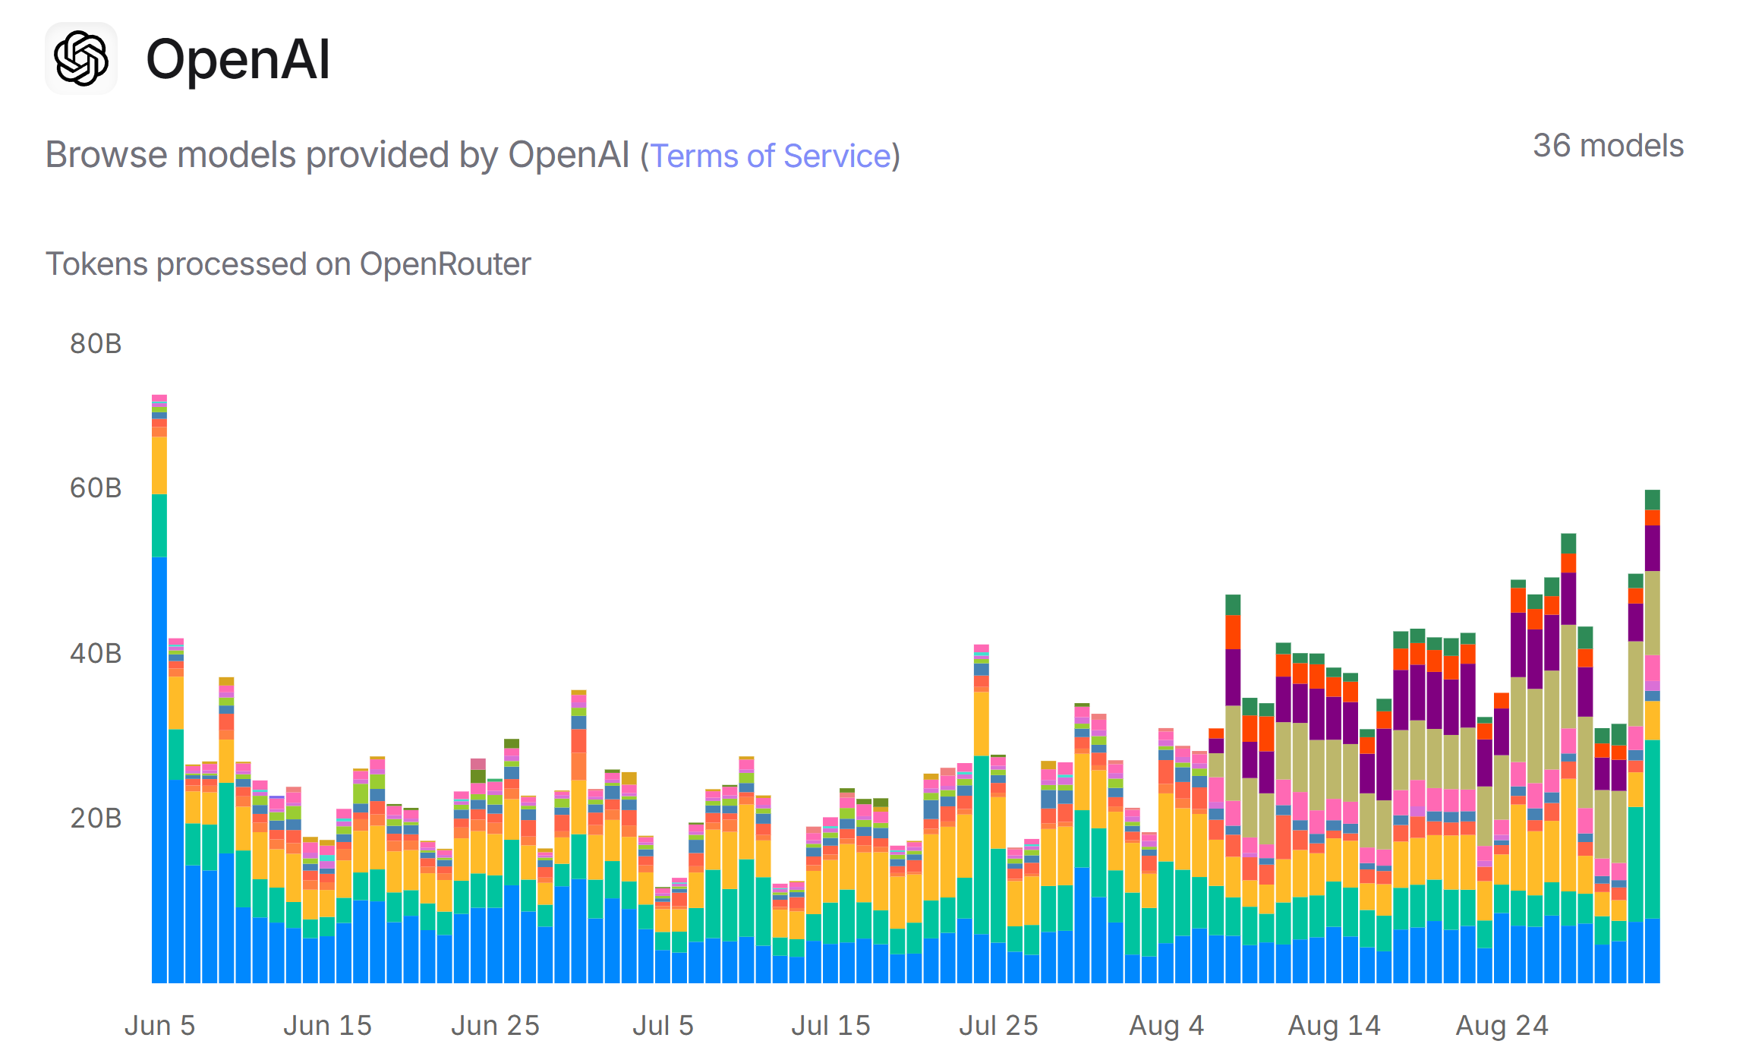The height and width of the screenshot is (1063, 1746).
Task: Click the "Tokens processed on OpenRouter" chart title
Action: pos(288,264)
